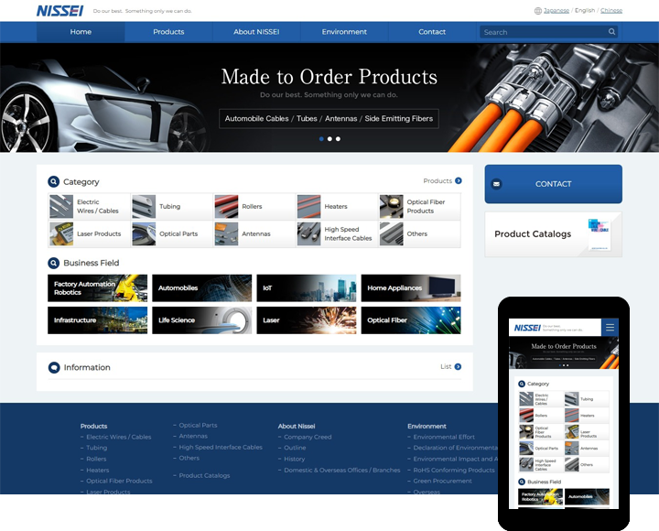Click the Antennas category thumbnail
Viewport: 659px width, 531px height.
point(226,233)
